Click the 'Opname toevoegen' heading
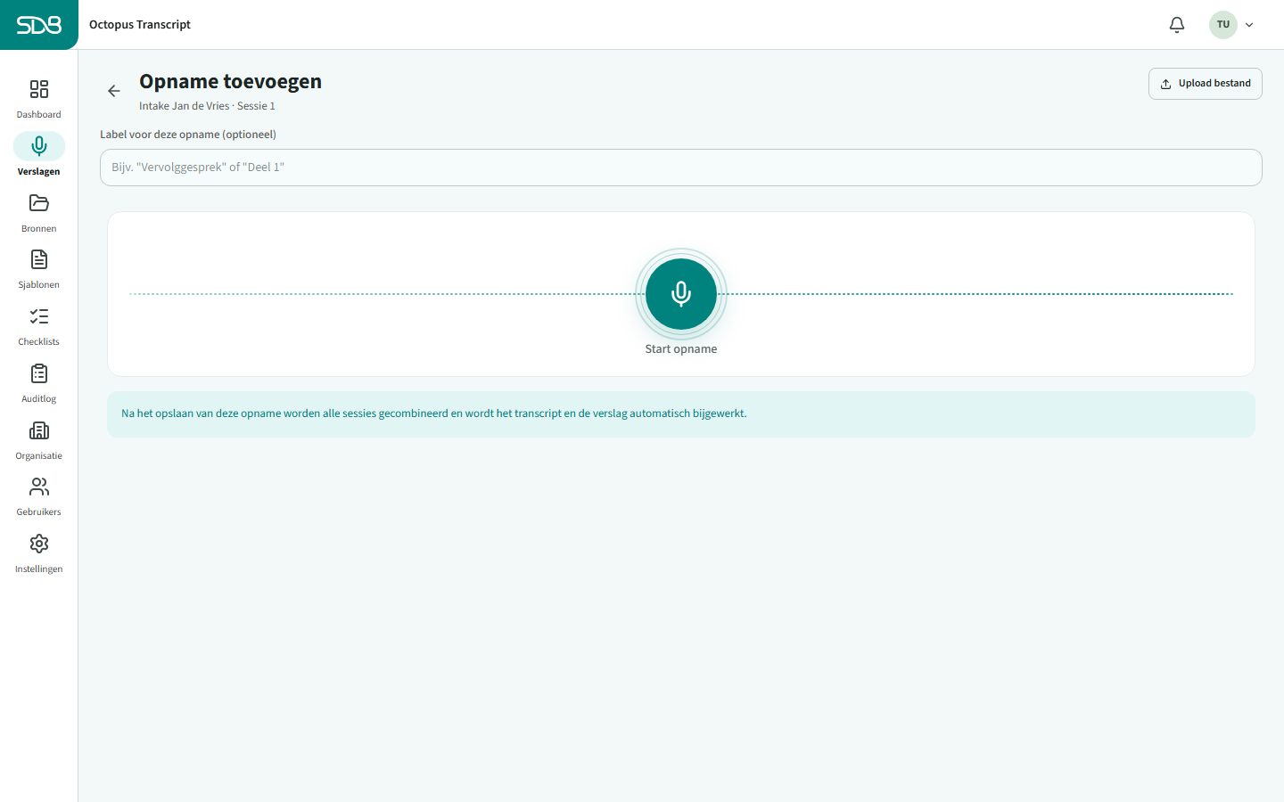1284x802 pixels. (230, 81)
